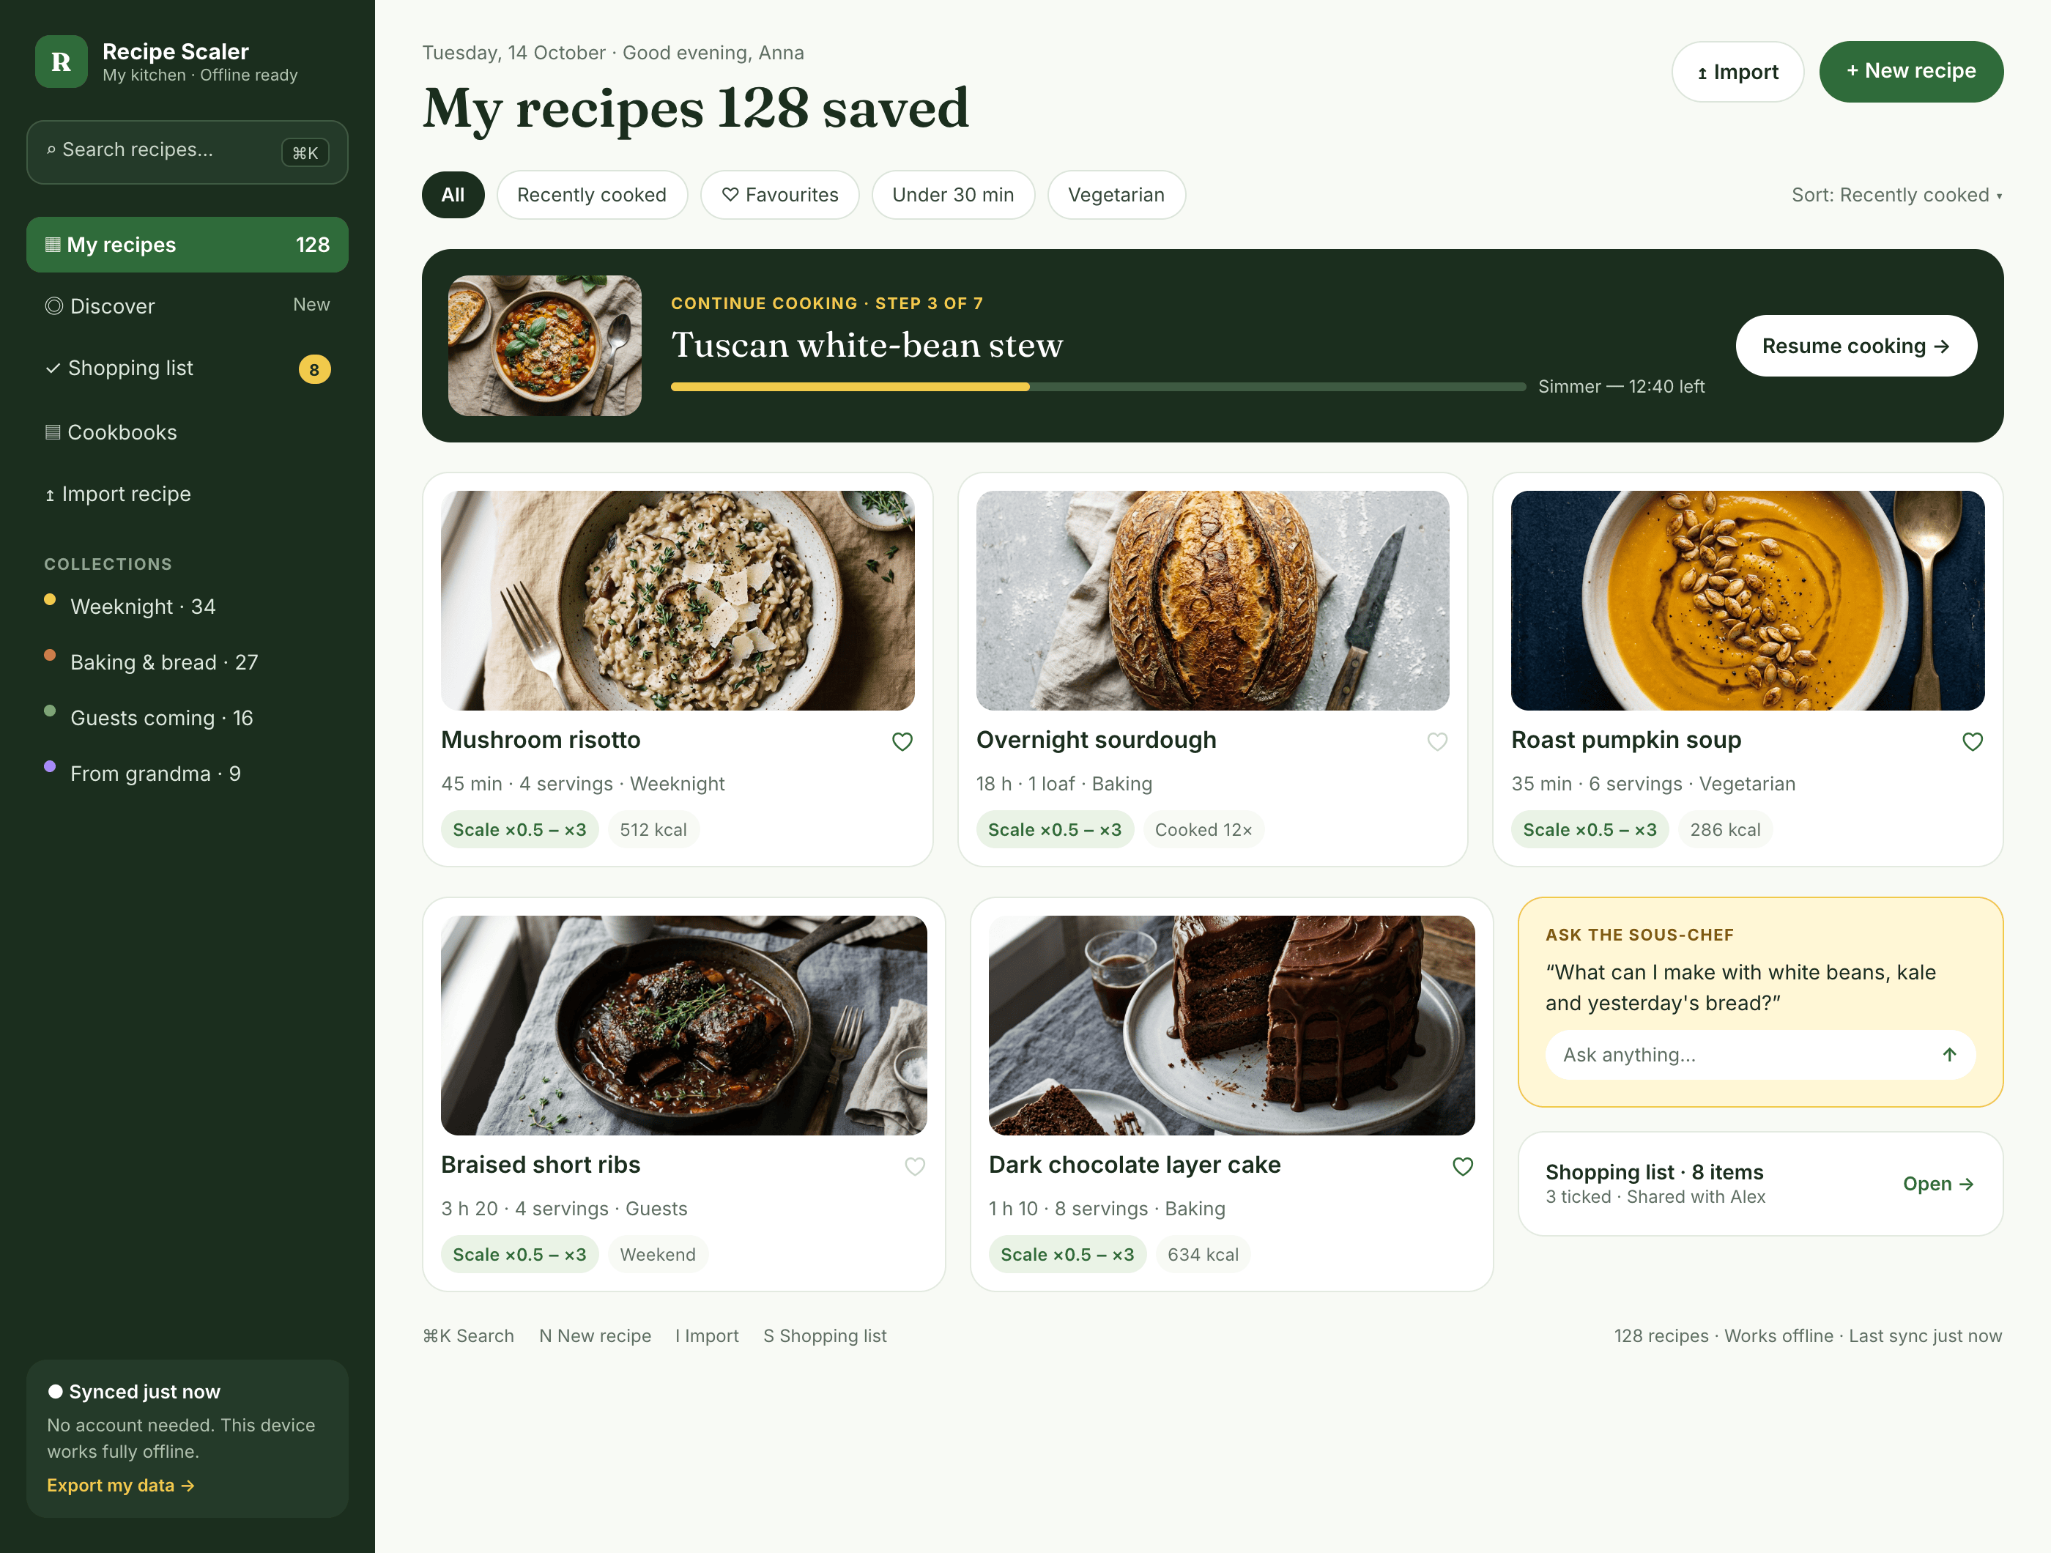Focus the Search recipes field
This screenshot has width=2051, height=1553.
click(x=188, y=152)
